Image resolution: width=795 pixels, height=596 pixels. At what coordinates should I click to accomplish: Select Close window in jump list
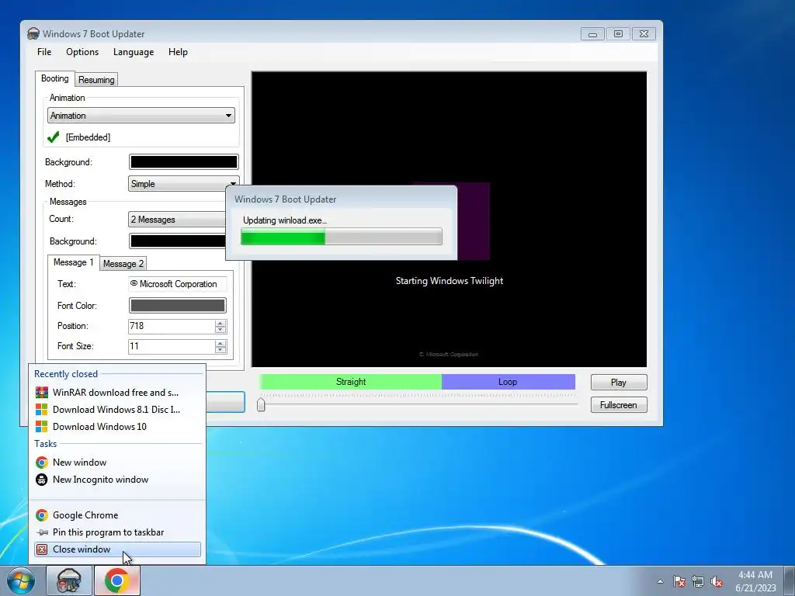point(118,549)
